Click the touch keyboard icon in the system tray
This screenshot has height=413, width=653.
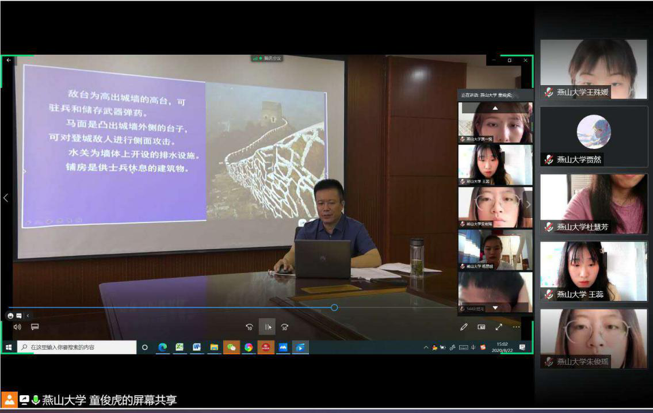pos(464,347)
